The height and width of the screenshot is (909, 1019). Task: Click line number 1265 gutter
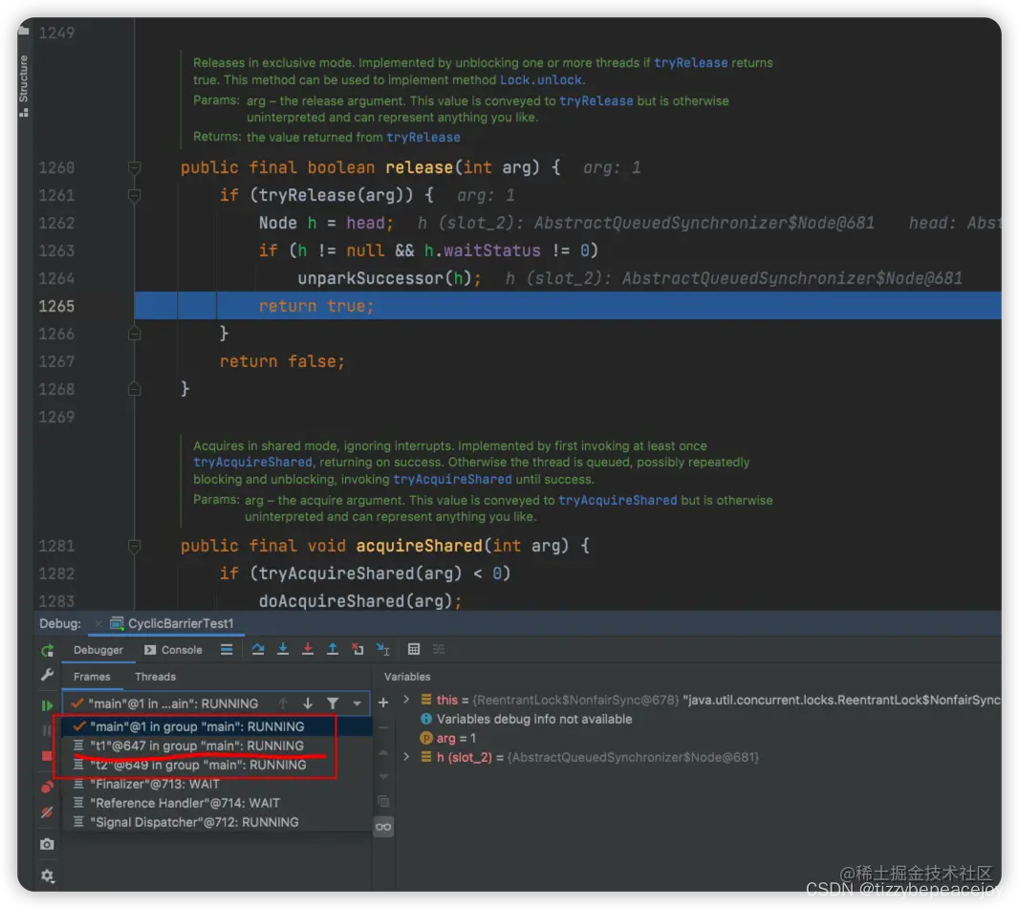[x=56, y=306]
